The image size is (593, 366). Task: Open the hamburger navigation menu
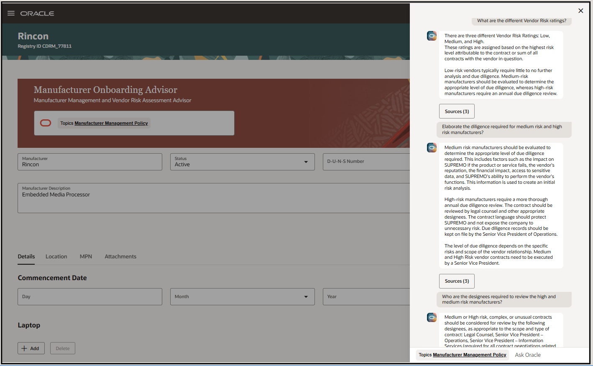[x=11, y=13]
